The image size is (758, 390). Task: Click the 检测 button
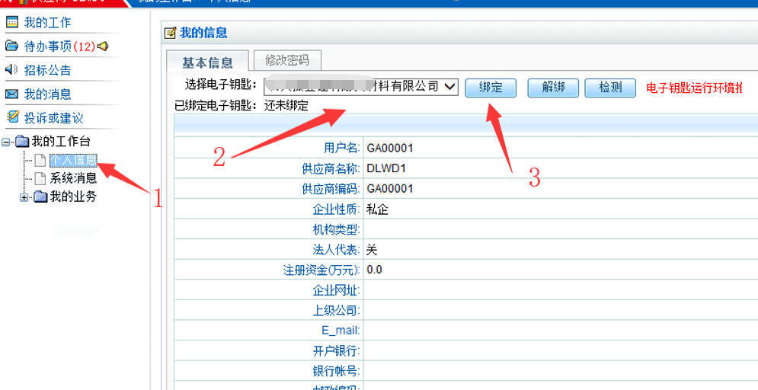[610, 88]
